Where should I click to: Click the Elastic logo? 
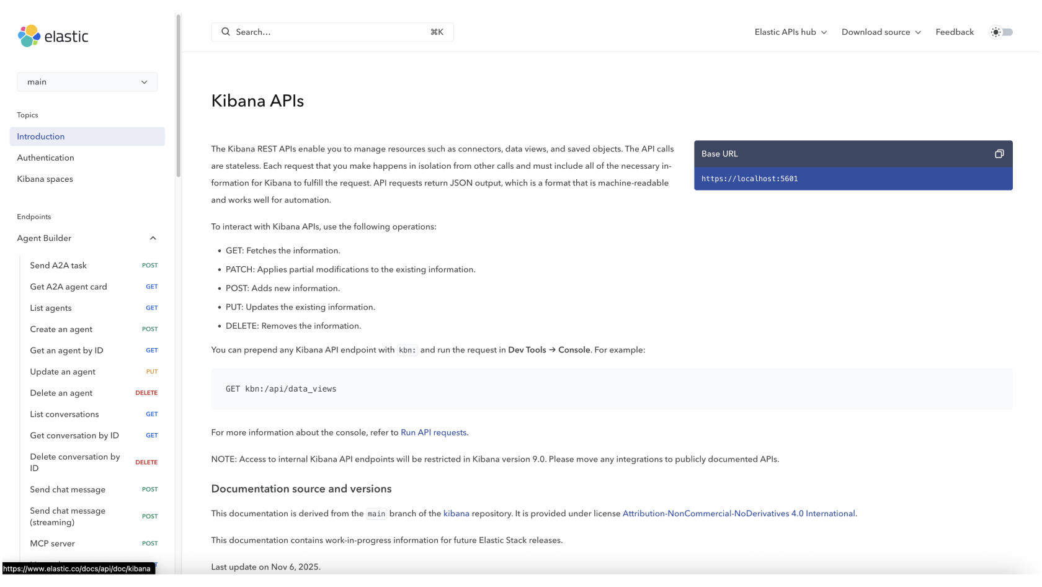tap(53, 36)
